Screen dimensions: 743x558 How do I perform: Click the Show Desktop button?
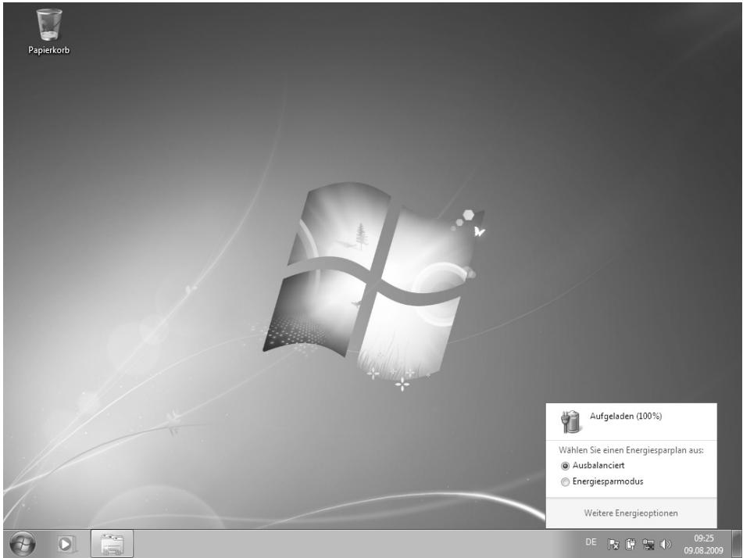point(736,543)
